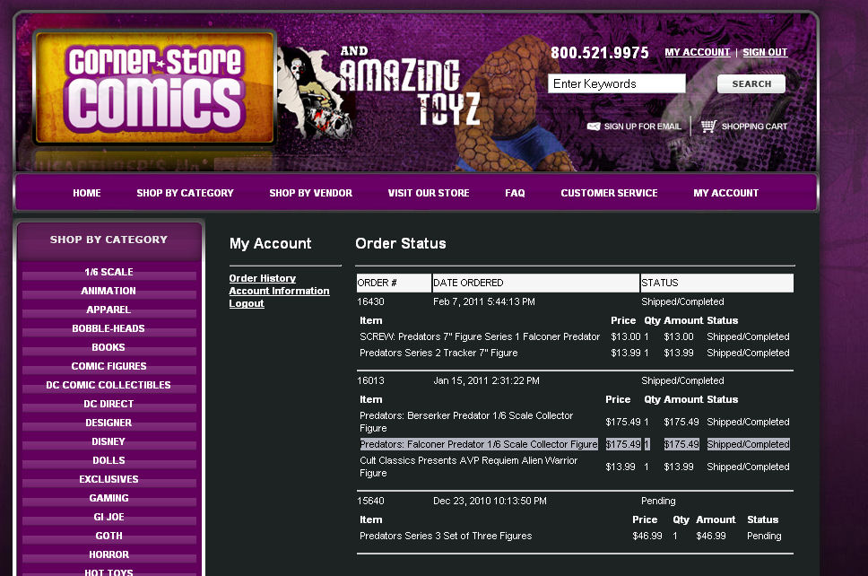Click Predators Series 2 Tracker item

pyautogui.click(x=438, y=353)
